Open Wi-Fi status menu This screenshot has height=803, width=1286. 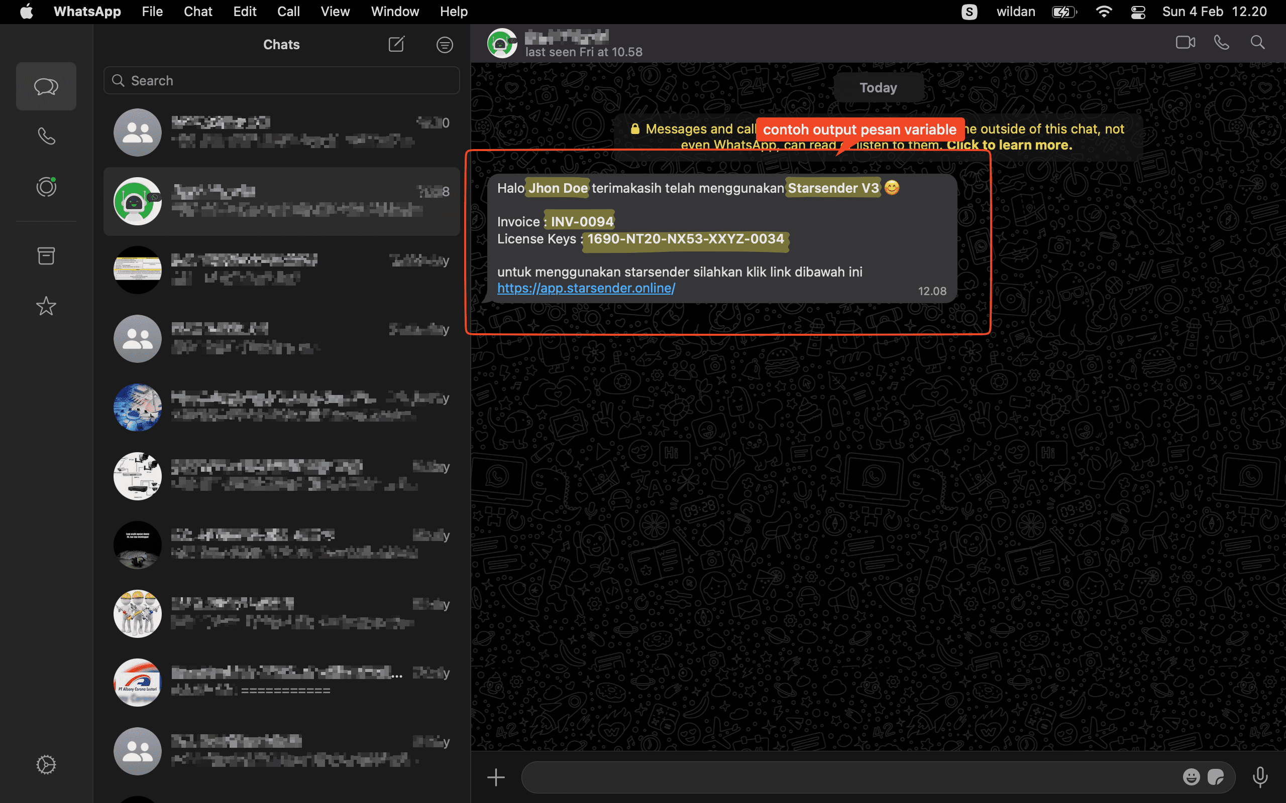click(1104, 12)
